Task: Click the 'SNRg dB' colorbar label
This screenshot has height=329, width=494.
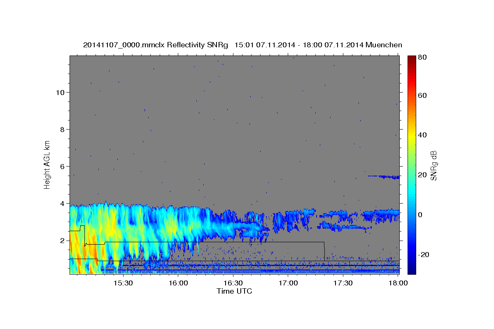Action: tap(433, 165)
